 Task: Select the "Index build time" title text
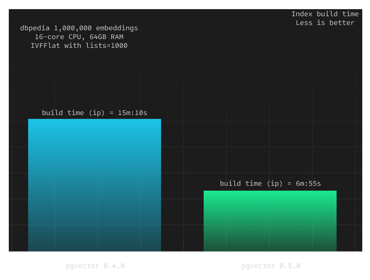coord(325,14)
